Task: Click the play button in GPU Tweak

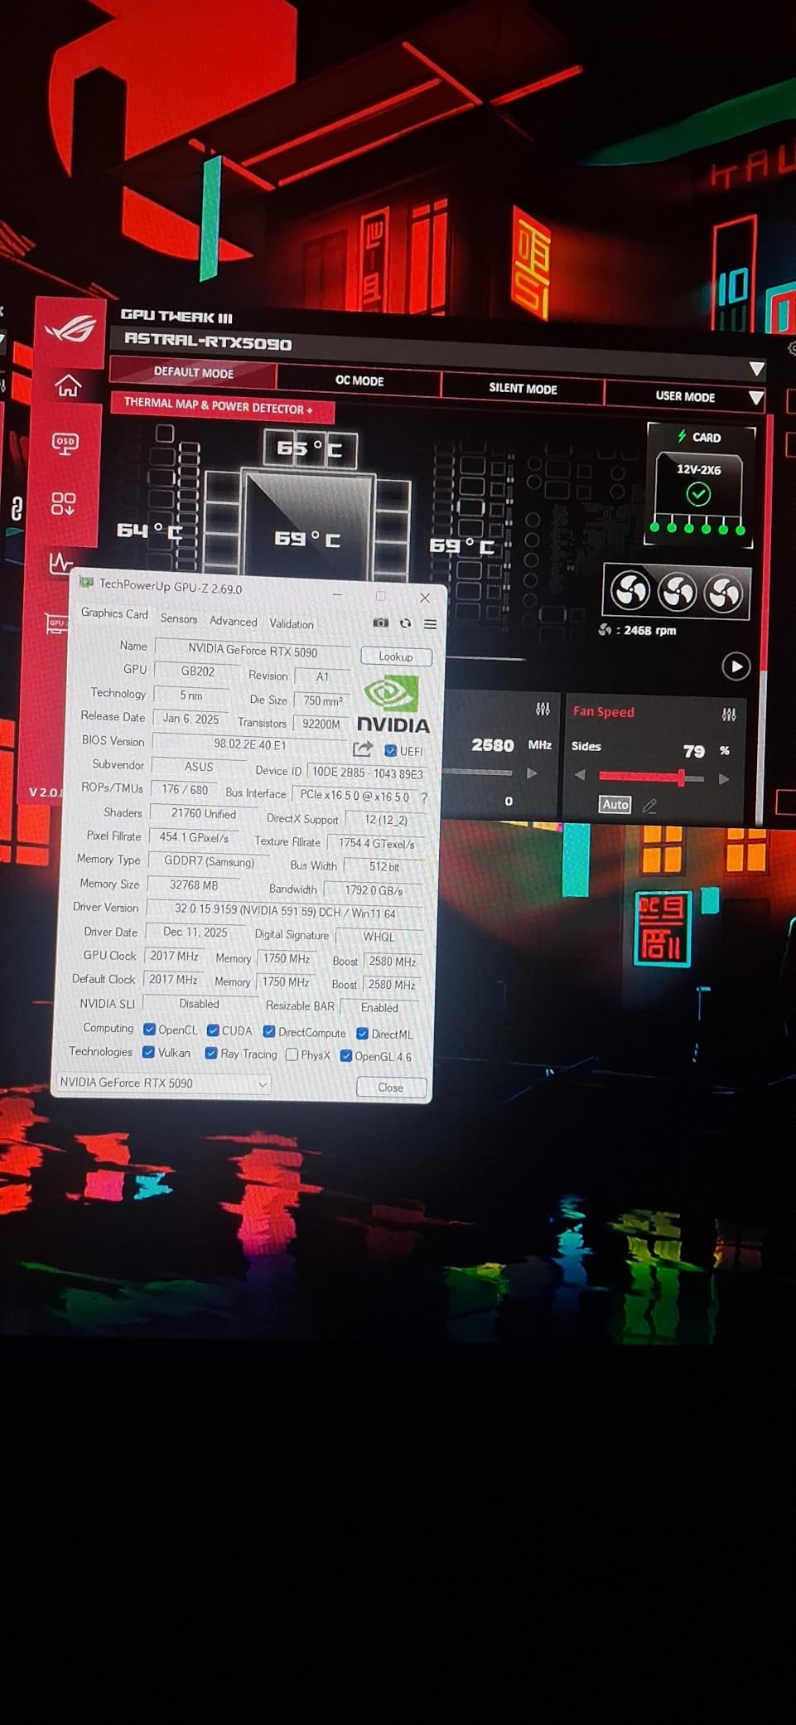Action: tap(736, 666)
